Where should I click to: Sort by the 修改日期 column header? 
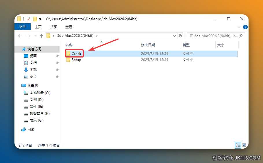[148, 45]
